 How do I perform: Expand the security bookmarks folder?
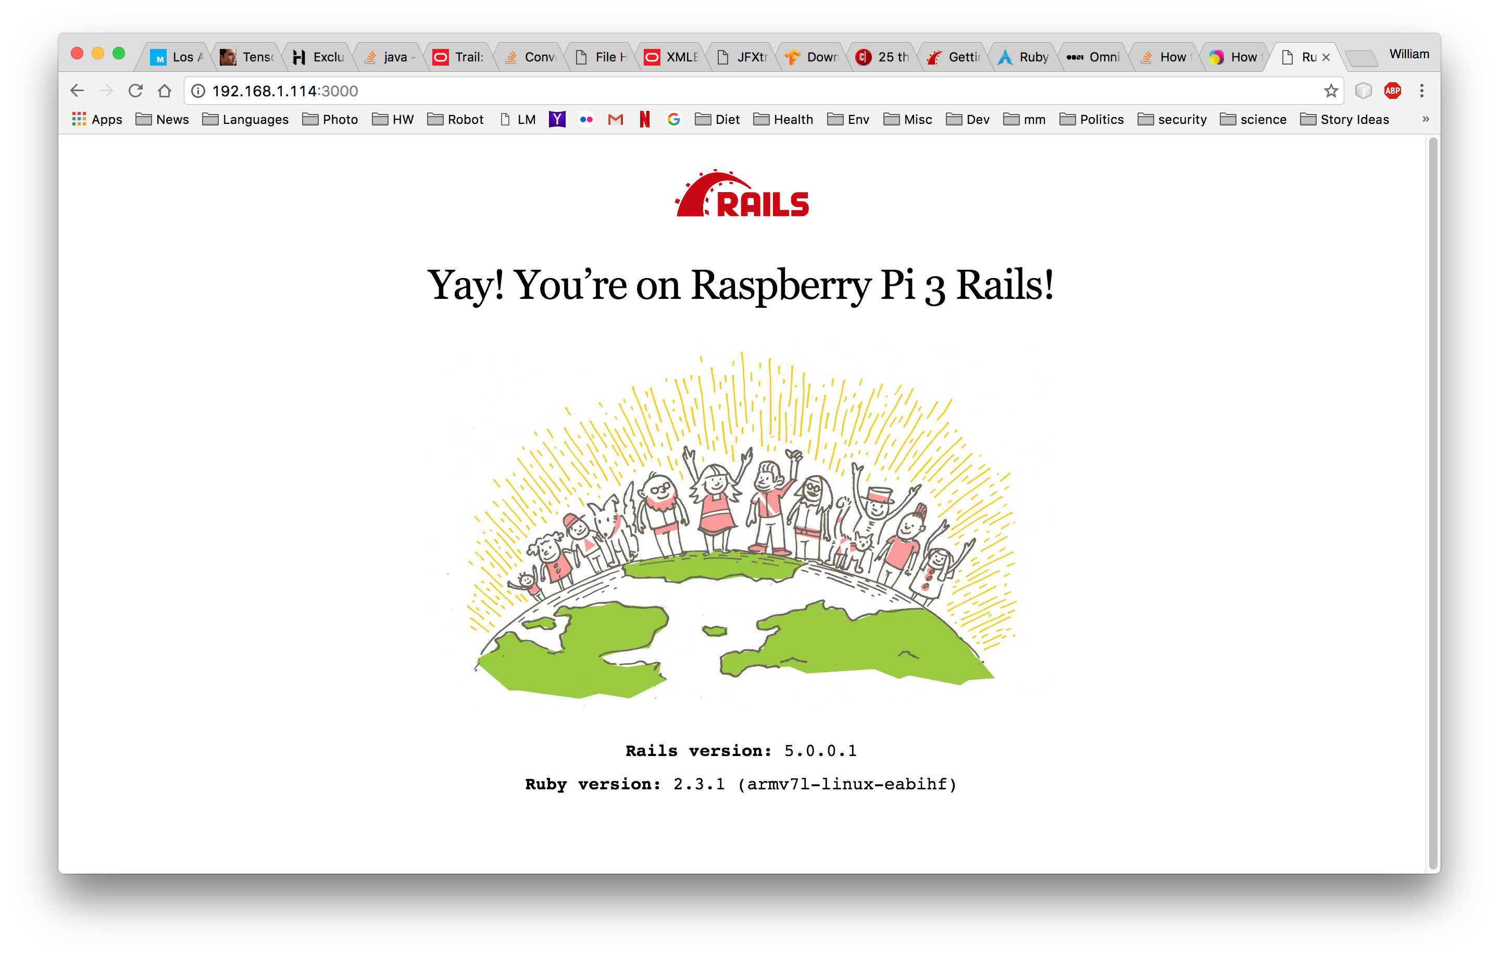[1172, 119]
